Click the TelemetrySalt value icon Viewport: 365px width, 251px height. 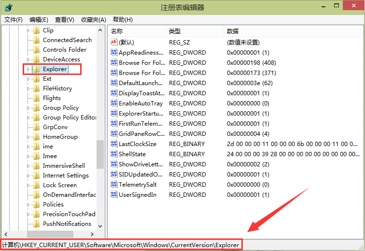coord(114,184)
